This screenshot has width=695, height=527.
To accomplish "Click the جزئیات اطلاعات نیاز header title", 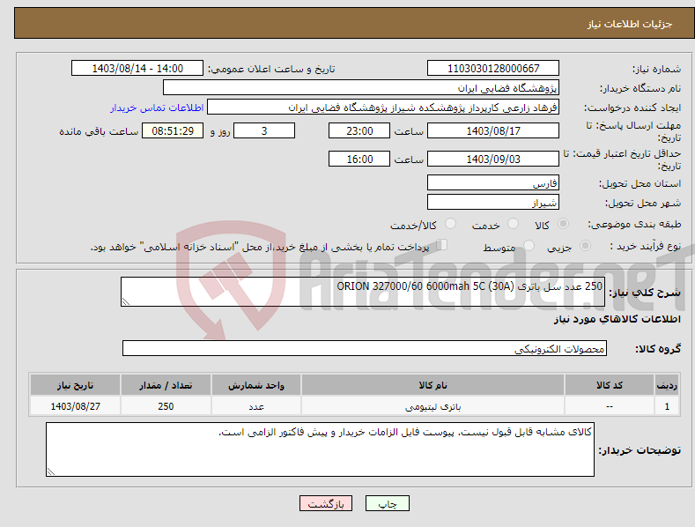I will tap(630, 24).
